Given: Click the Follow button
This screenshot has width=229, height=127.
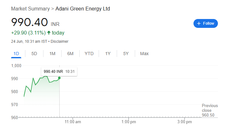Looking at the screenshot, I should pos(206,23).
